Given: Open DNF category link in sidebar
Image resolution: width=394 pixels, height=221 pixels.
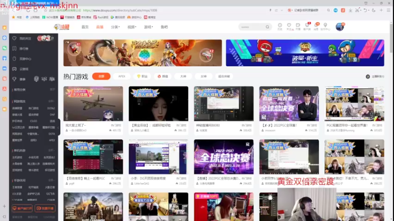Looking at the screenshot, I should point(52,114).
